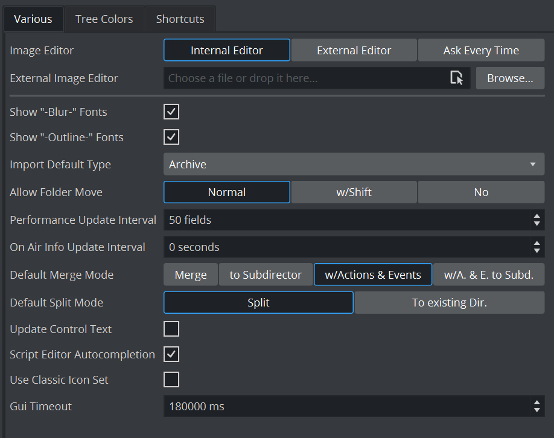The image size is (554, 438).
Task: Set Default Merge Mode to to Subdirector
Action: coord(266,275)
